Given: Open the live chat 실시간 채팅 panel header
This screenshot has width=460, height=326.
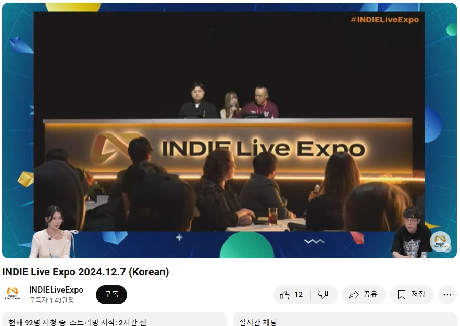Looking at the screenshot, I should (345, 320).
